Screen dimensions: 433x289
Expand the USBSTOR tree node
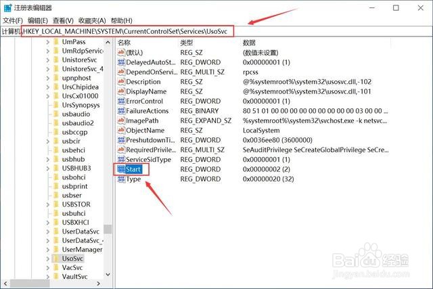[48, 204]
